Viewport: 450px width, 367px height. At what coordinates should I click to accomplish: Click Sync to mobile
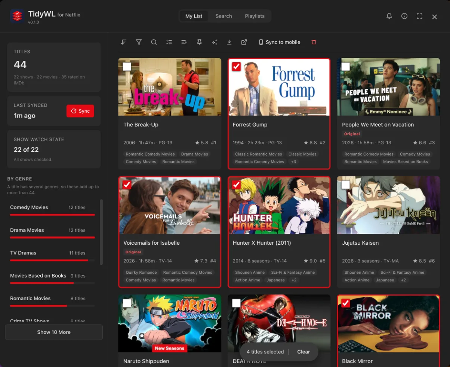pos(280,42)
